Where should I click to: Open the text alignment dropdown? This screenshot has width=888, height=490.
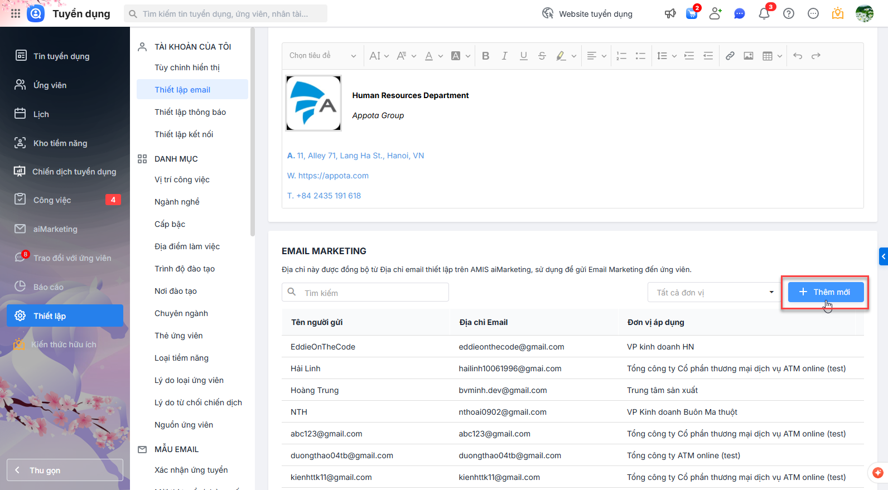point(596,56)
